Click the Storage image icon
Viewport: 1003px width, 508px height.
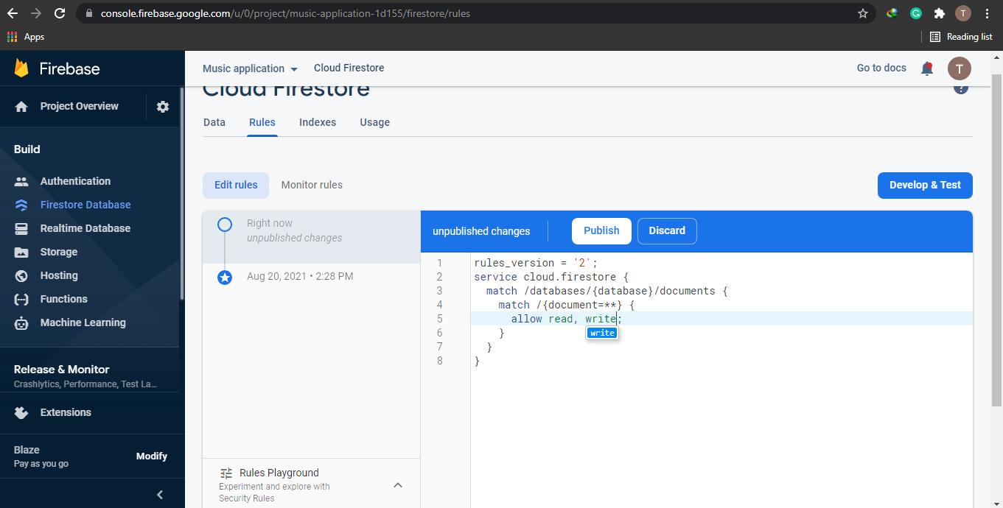[x=21, y=252]
